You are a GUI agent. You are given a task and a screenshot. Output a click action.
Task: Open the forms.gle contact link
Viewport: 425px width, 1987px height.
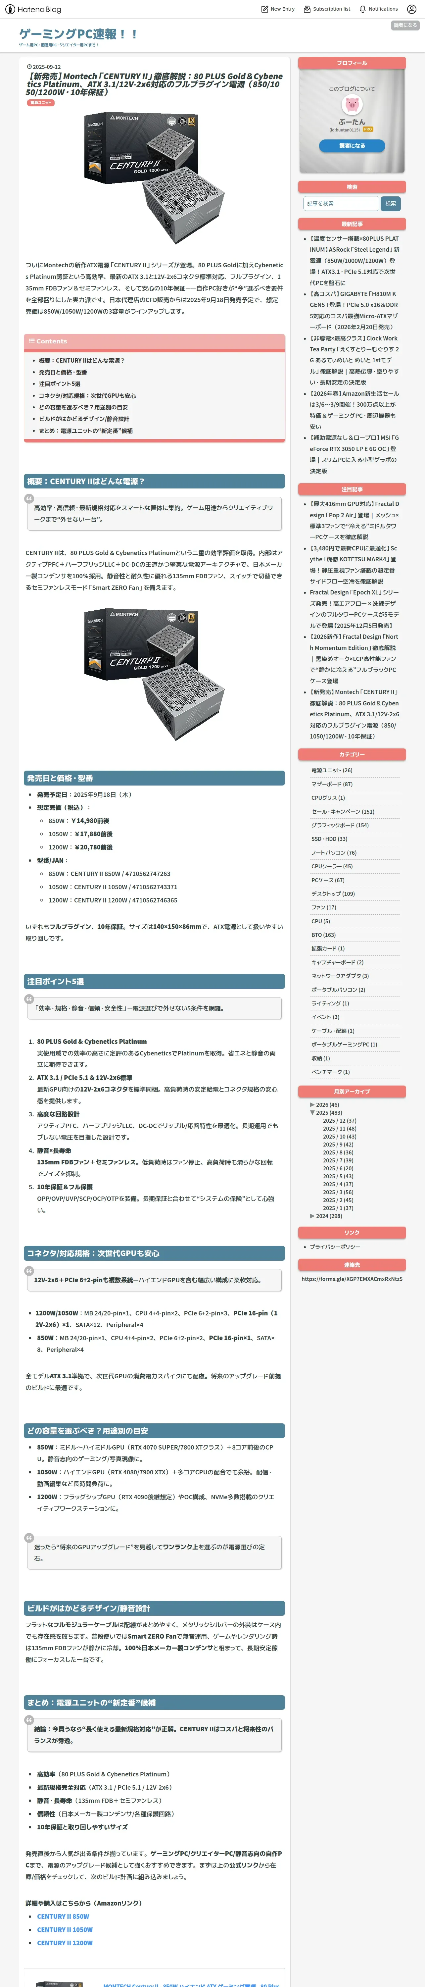point(352,1279)
